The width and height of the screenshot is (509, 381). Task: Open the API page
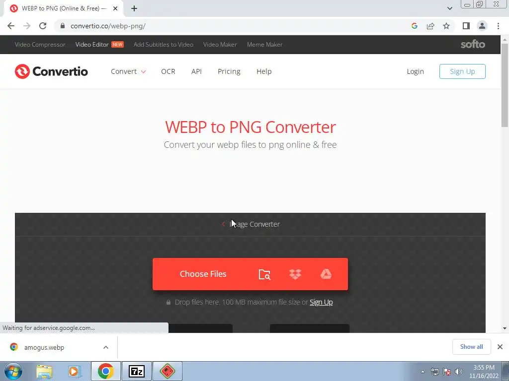pyautogui.click(x=196, y=71)
